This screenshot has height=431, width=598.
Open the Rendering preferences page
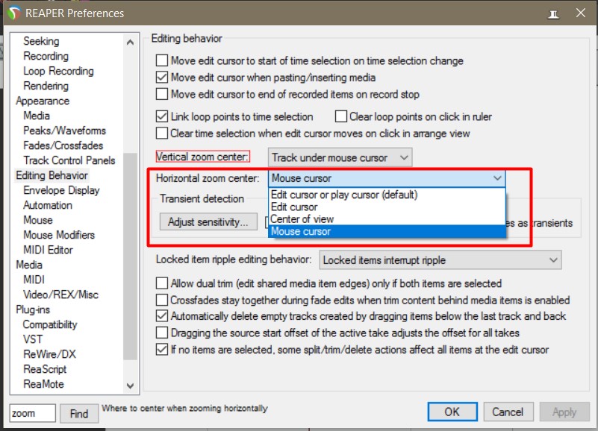tap(46, 86)
